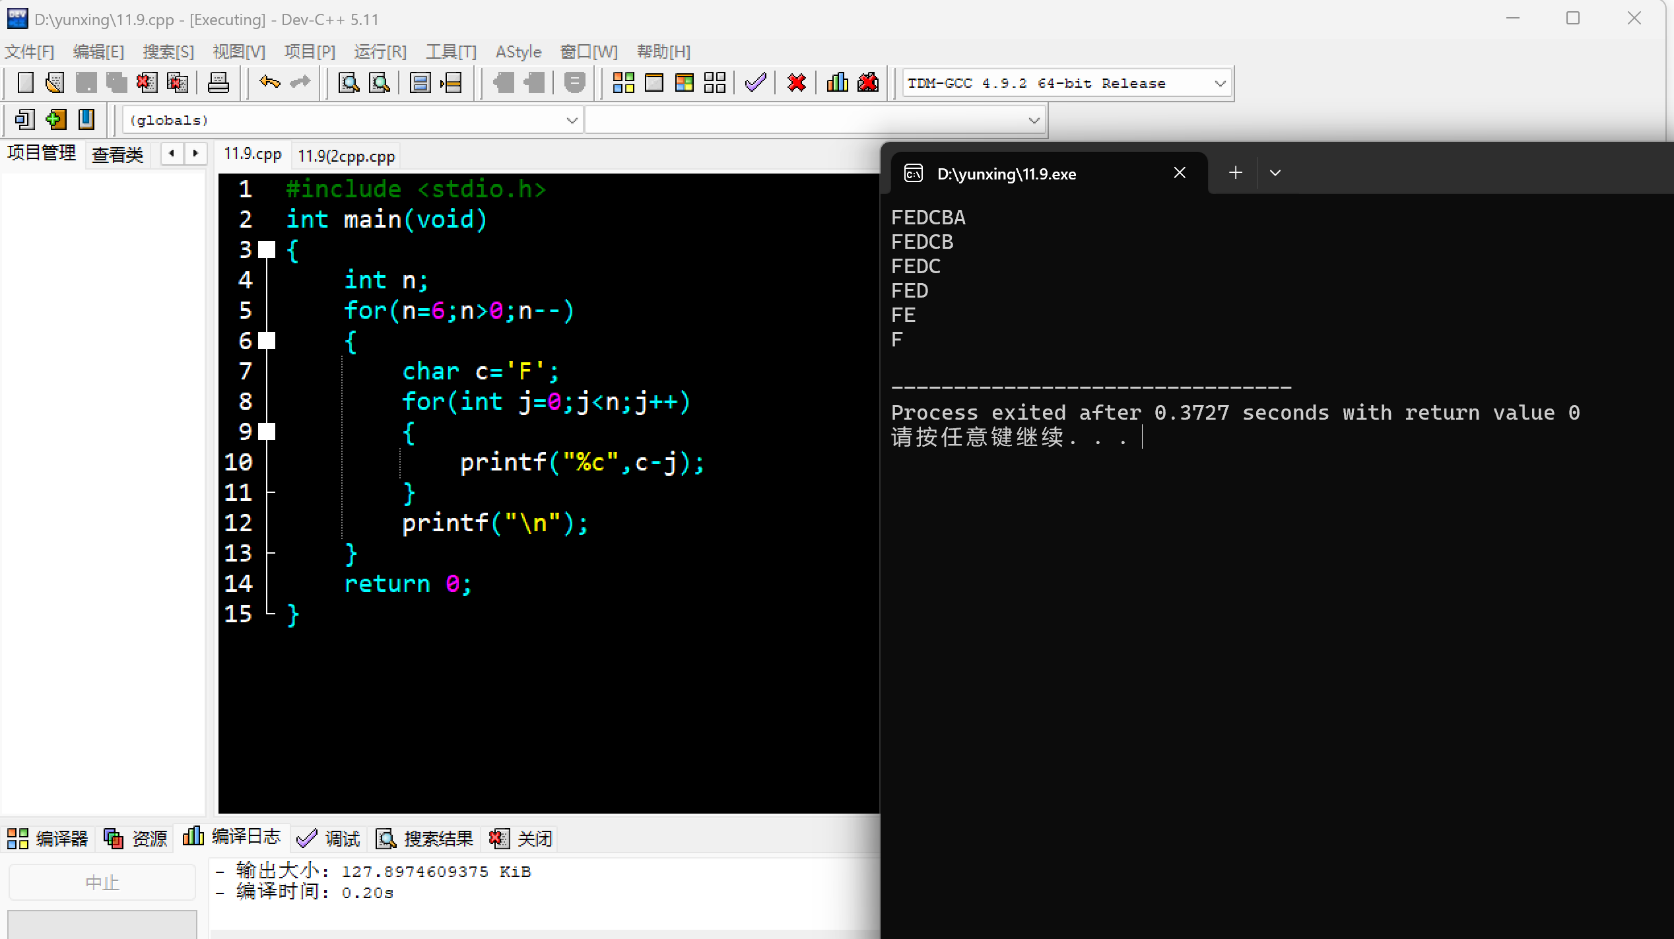Open the TDM-GCC compiler selection dropdown
The height and width of the screenshot is (939, 1674).
(1220, 84)
